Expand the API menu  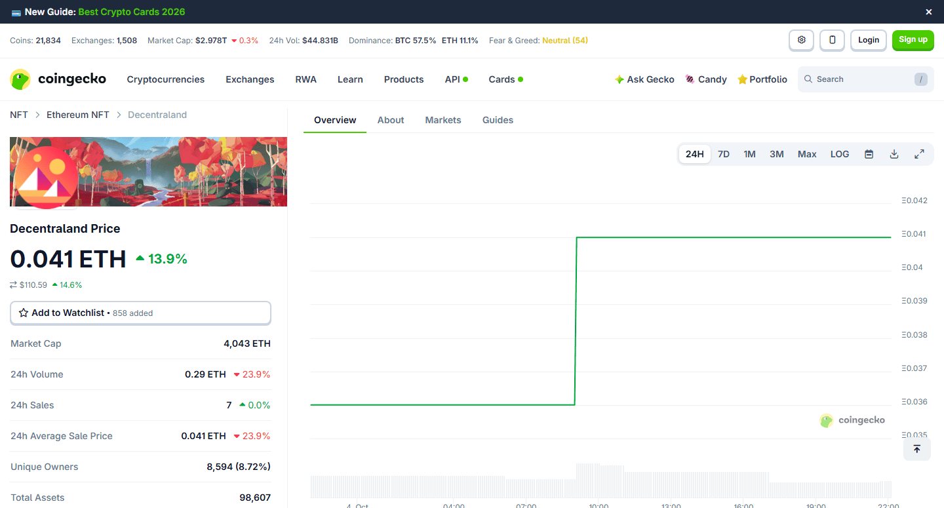(456, 79)
